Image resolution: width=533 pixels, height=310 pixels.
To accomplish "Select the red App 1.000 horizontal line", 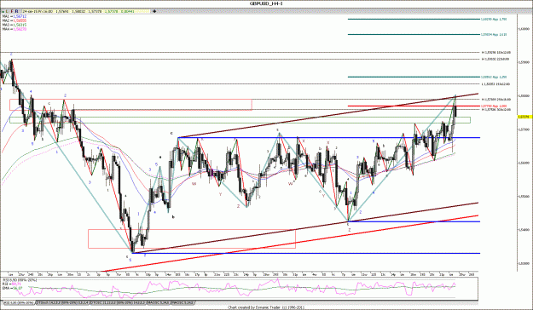I will [414, 106].
